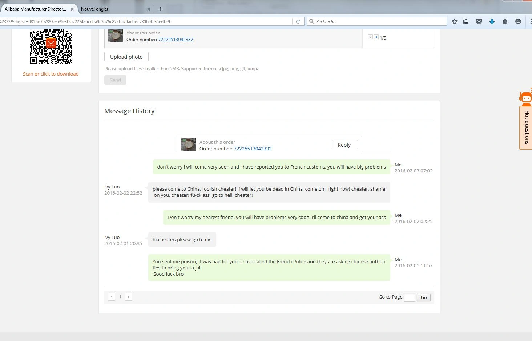532x341 pixels.
Task: Open the bookmarks list icon
Action: (466, 21)
